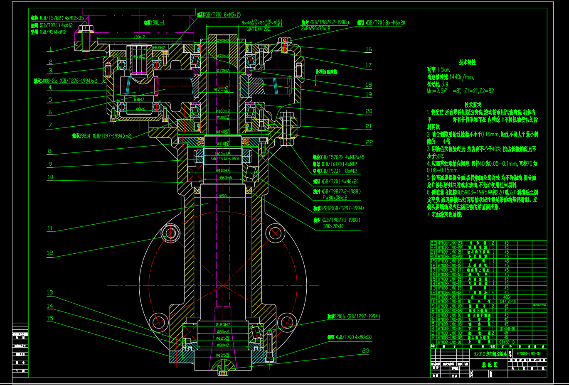The width and height of the screenshot is (569, 385).
Task: Select the ø90 spindle diameter dimension
Action: coord(223,196)
